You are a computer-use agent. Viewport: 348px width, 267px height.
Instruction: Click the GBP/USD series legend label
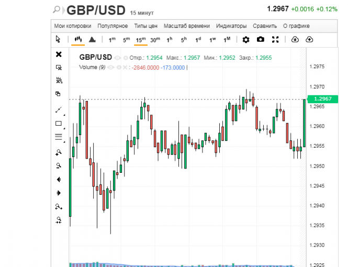(x=95, y=57)
